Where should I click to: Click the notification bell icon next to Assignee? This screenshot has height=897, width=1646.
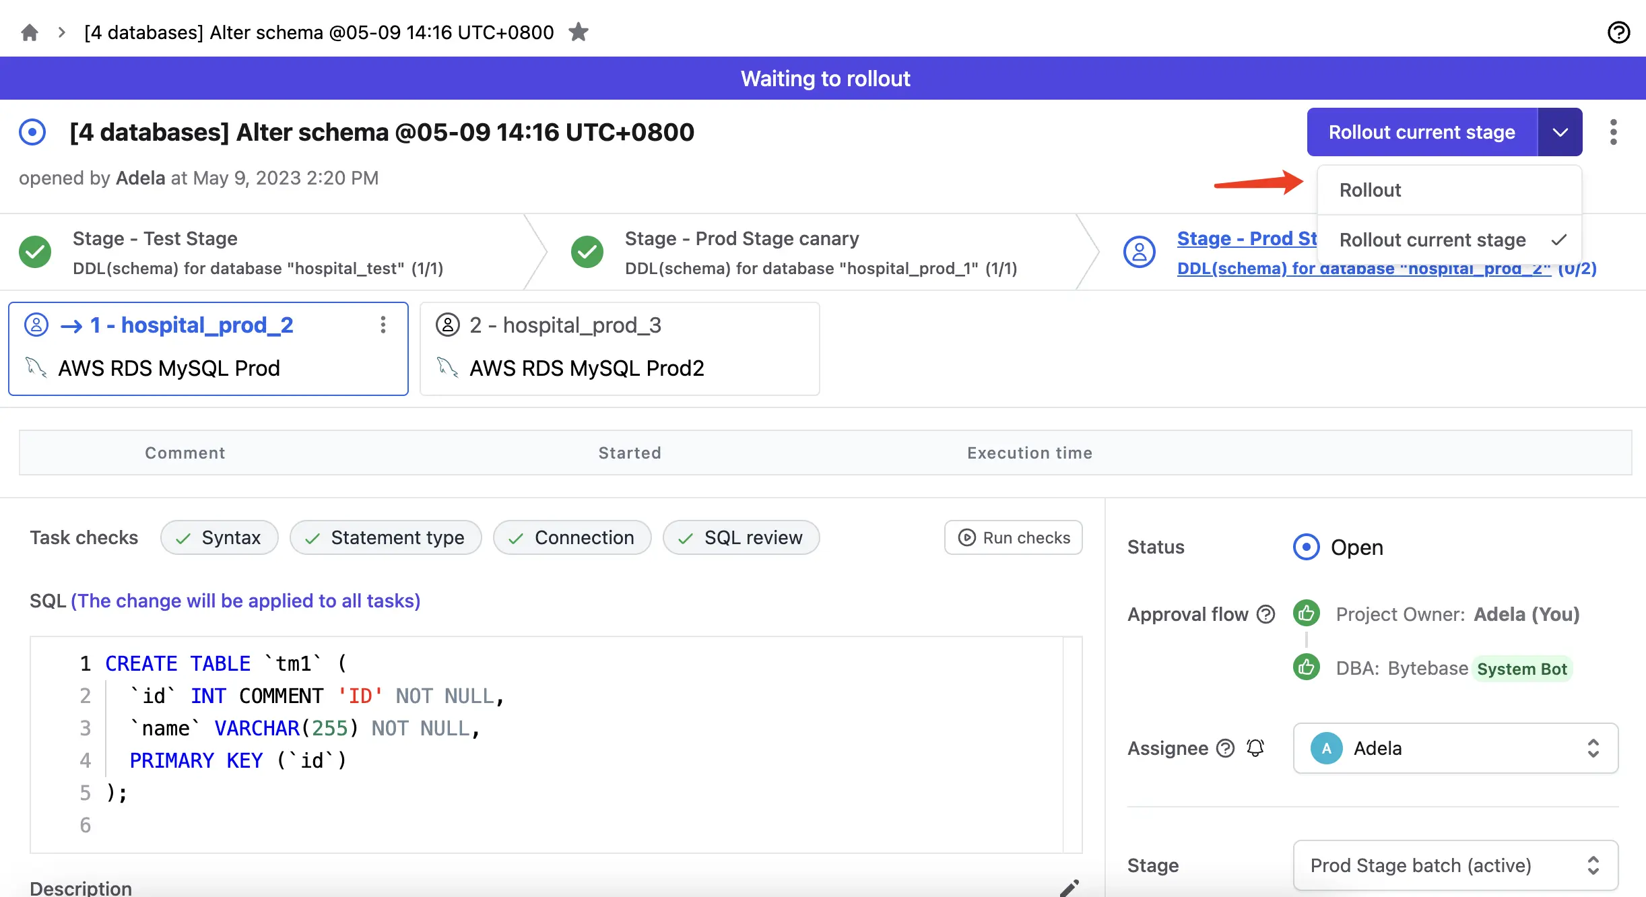(1256, 747)
